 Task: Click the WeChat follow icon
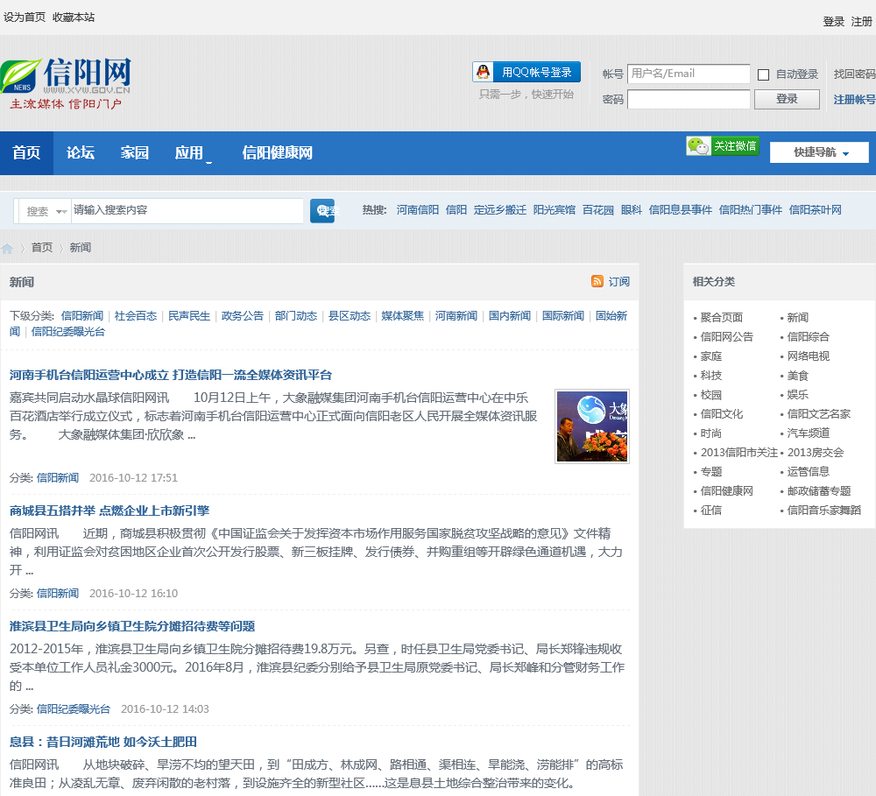(723, 146)
